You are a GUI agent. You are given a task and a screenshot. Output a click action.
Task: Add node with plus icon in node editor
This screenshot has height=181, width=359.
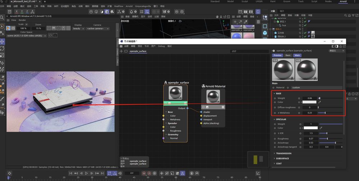pos(121,51)
